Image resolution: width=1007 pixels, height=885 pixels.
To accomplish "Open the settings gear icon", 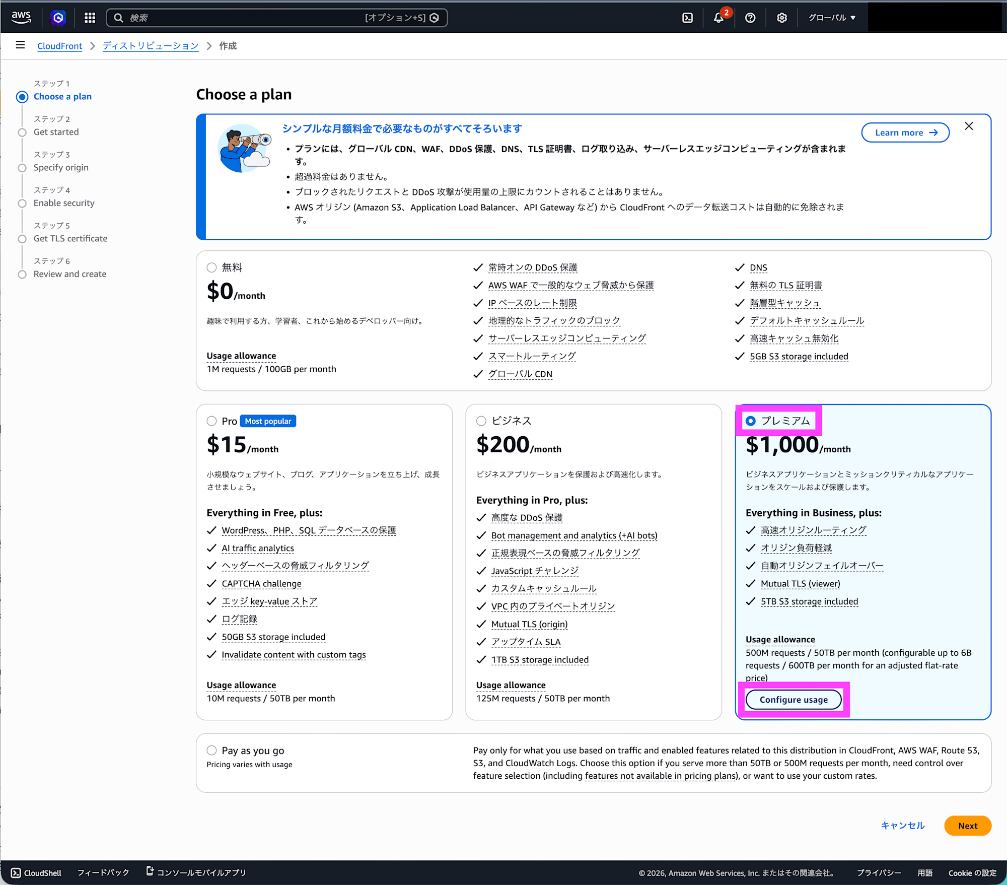I will click(x=781, y=18).
